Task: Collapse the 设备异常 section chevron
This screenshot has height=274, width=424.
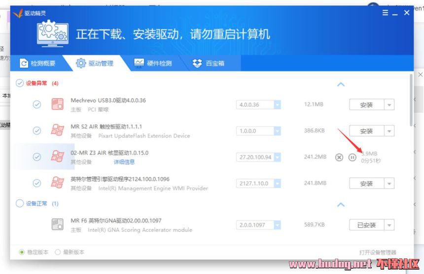Action: point(341,85)
